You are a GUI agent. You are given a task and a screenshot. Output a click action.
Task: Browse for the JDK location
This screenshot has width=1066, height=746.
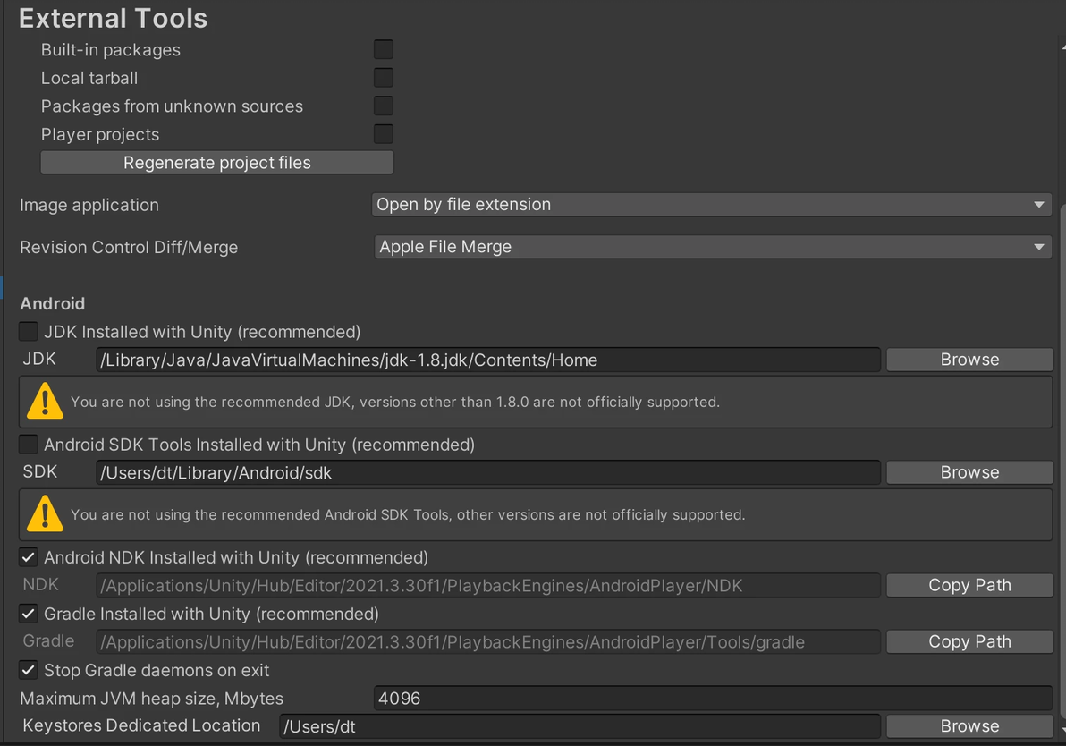coord(969,360)
